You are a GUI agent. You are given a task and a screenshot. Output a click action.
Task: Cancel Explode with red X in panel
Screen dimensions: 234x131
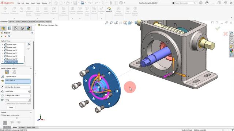coord(5,36)
